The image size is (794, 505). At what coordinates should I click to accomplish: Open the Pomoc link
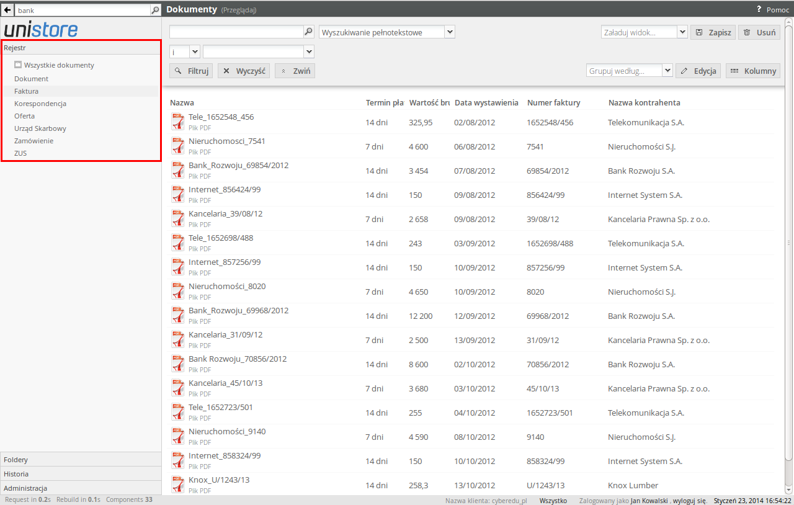778,10
